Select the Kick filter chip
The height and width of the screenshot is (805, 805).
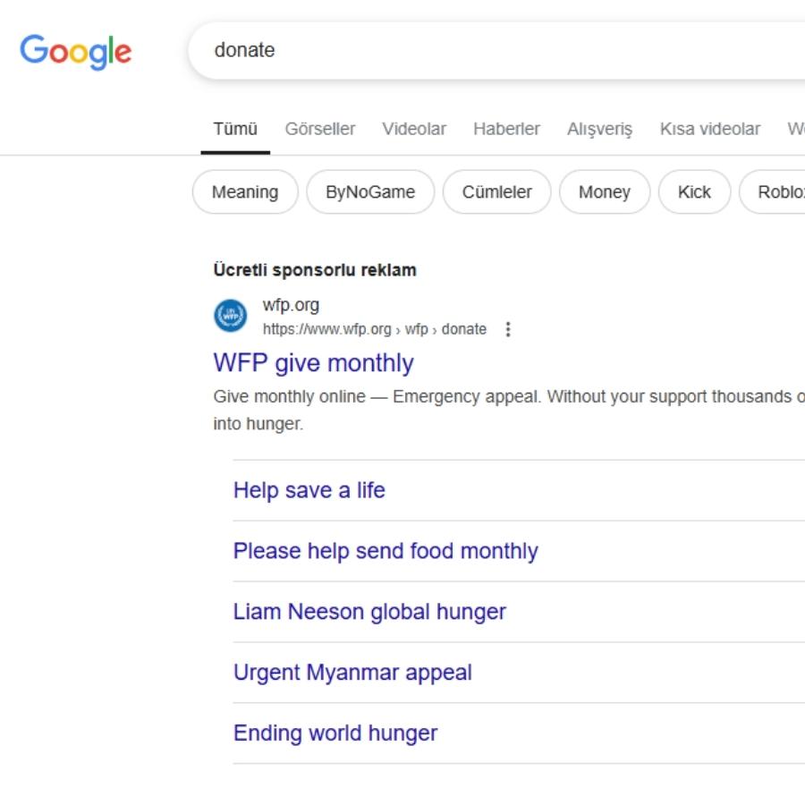pyautogui.click(x=694, y=192)
